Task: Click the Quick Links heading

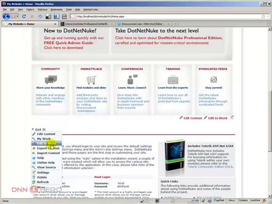Action: tap(169, 181)
